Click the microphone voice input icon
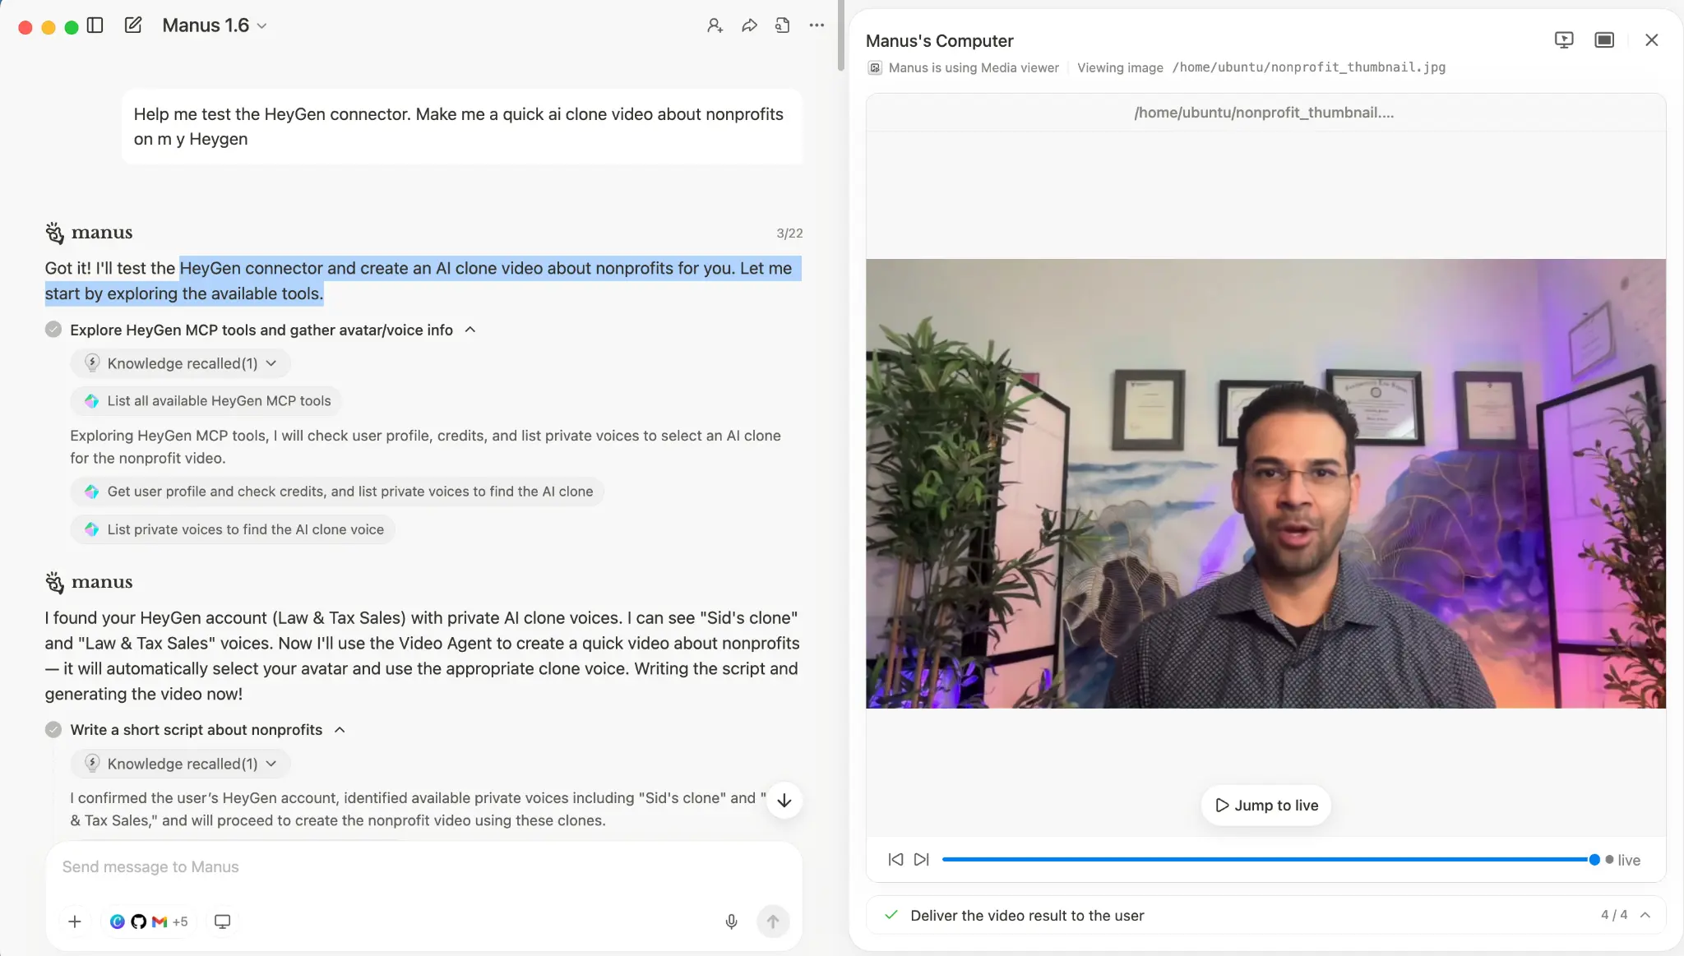This screenshot has height=956, width=1684. point(731,921)
